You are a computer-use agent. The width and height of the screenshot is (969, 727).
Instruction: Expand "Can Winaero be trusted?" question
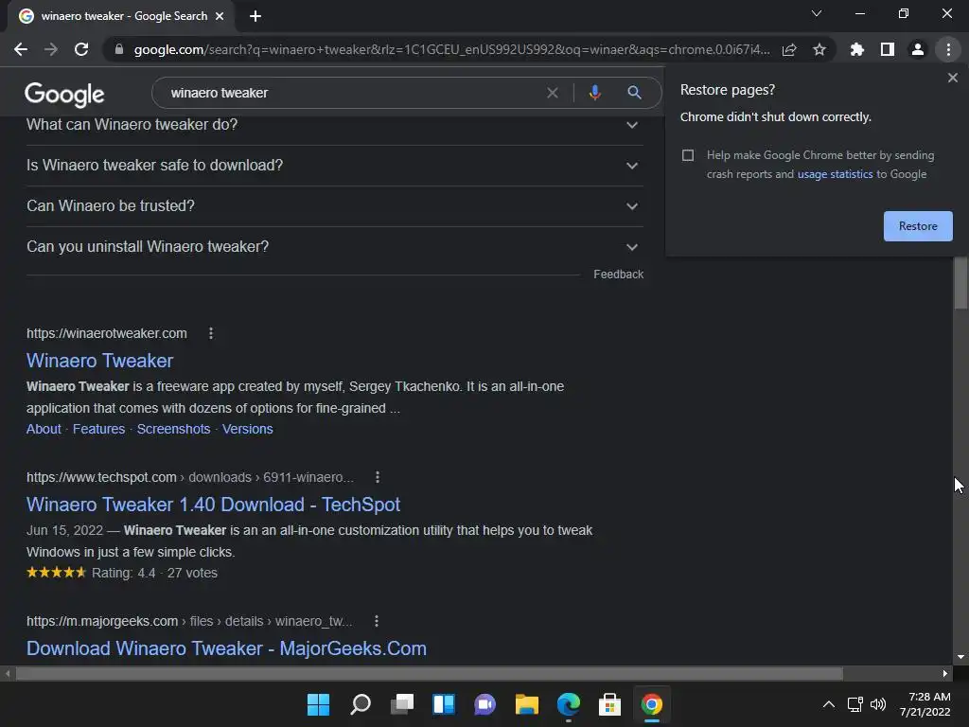click(x=334, y=206)
